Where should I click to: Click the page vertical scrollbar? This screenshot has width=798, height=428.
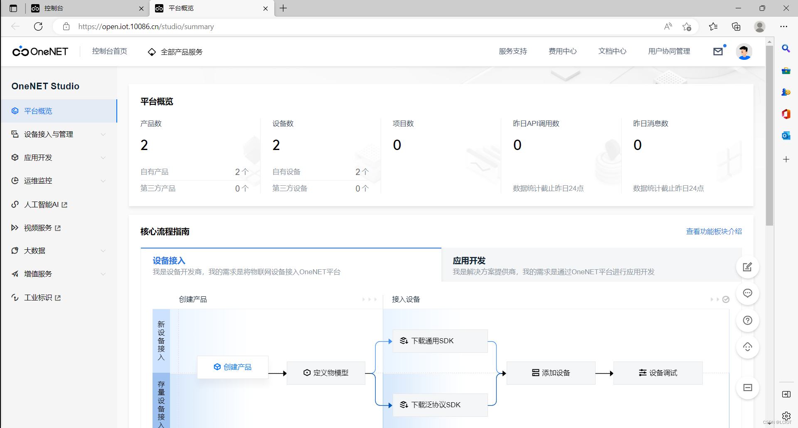pos(769,135)
